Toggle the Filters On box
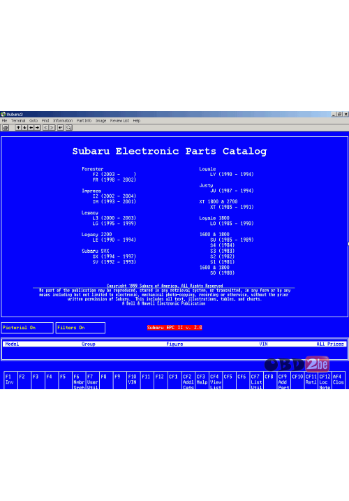349x501 pixels. [80, 328]
